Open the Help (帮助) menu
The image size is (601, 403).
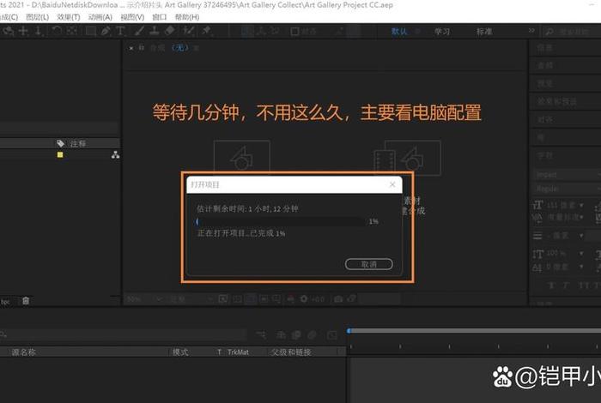pos(187,17)
